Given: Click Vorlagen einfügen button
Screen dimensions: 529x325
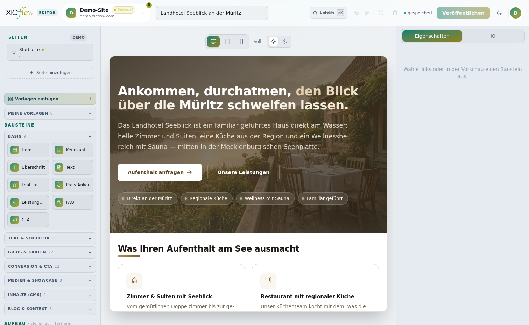Looking at the screenshot, I should (50, 99).
